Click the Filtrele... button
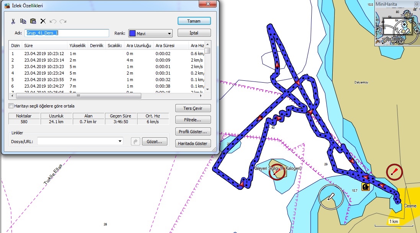Image resolution: width=420 pixels, height=233 pixels. click(193, 120)
